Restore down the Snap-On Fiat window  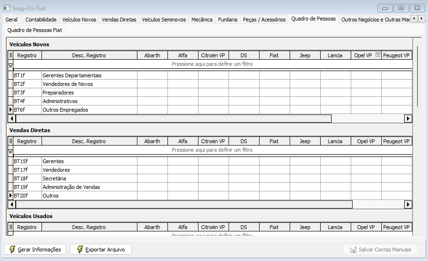point(401,8)
